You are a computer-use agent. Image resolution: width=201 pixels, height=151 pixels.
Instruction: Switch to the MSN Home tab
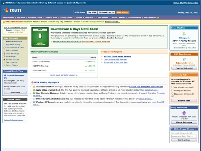80,12
